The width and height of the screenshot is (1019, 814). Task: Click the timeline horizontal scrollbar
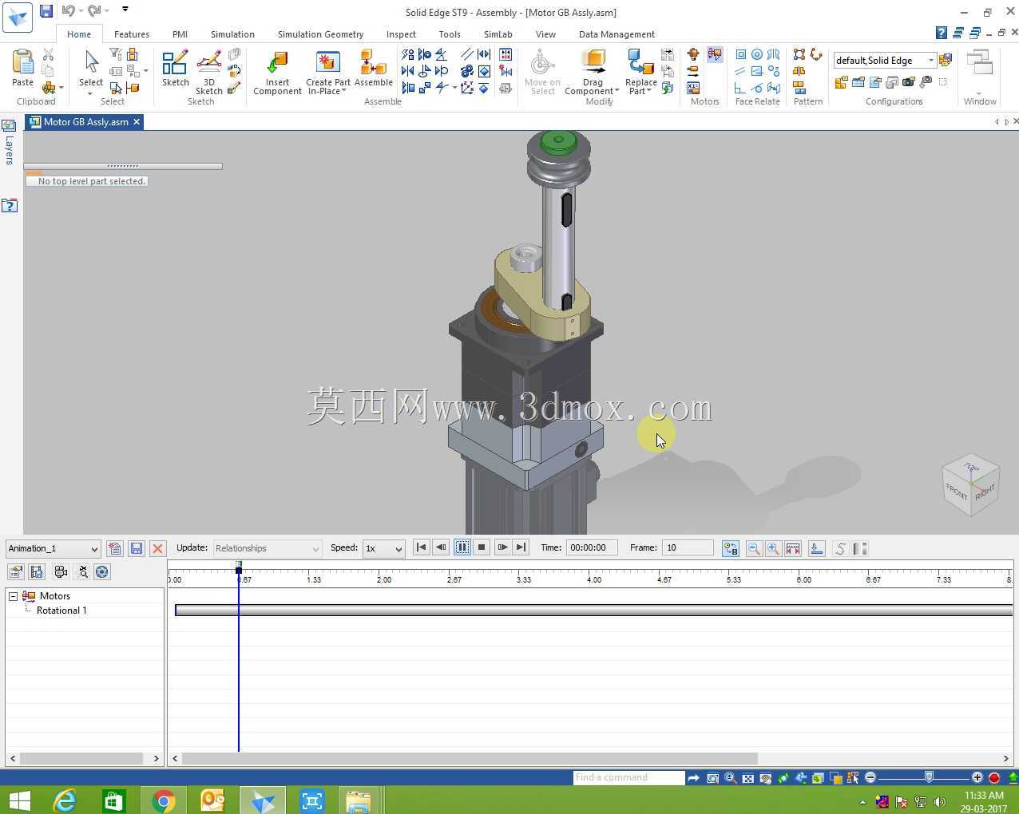pyautogui.click(x=470, y=758)
